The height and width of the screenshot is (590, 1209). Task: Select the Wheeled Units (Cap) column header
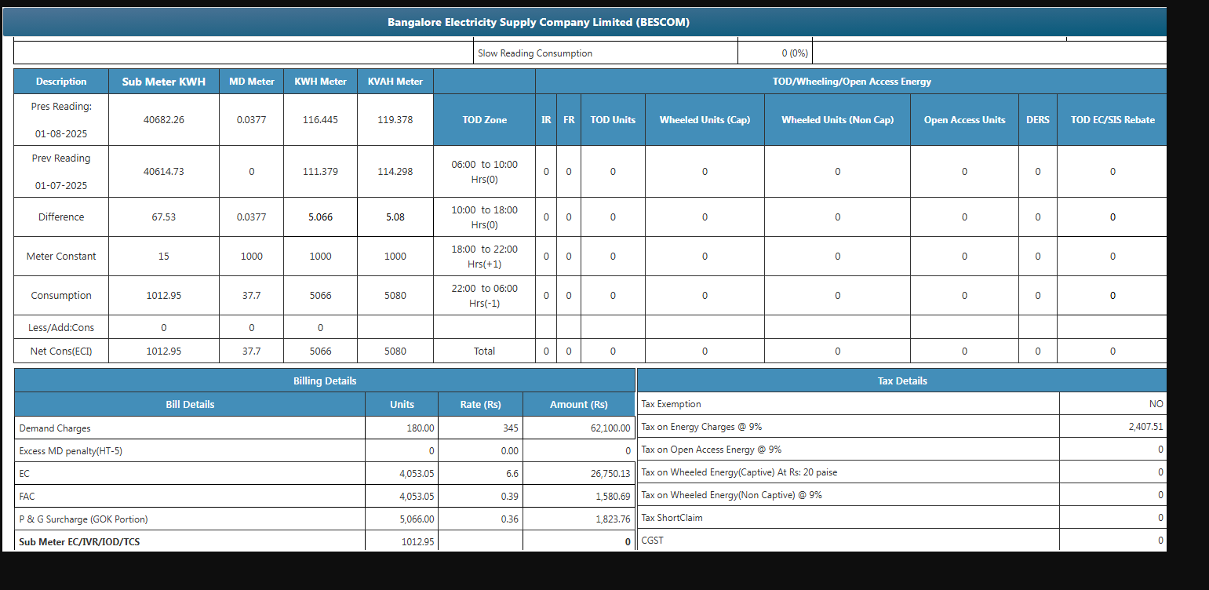pyautogui.click(x=705, y=120)
